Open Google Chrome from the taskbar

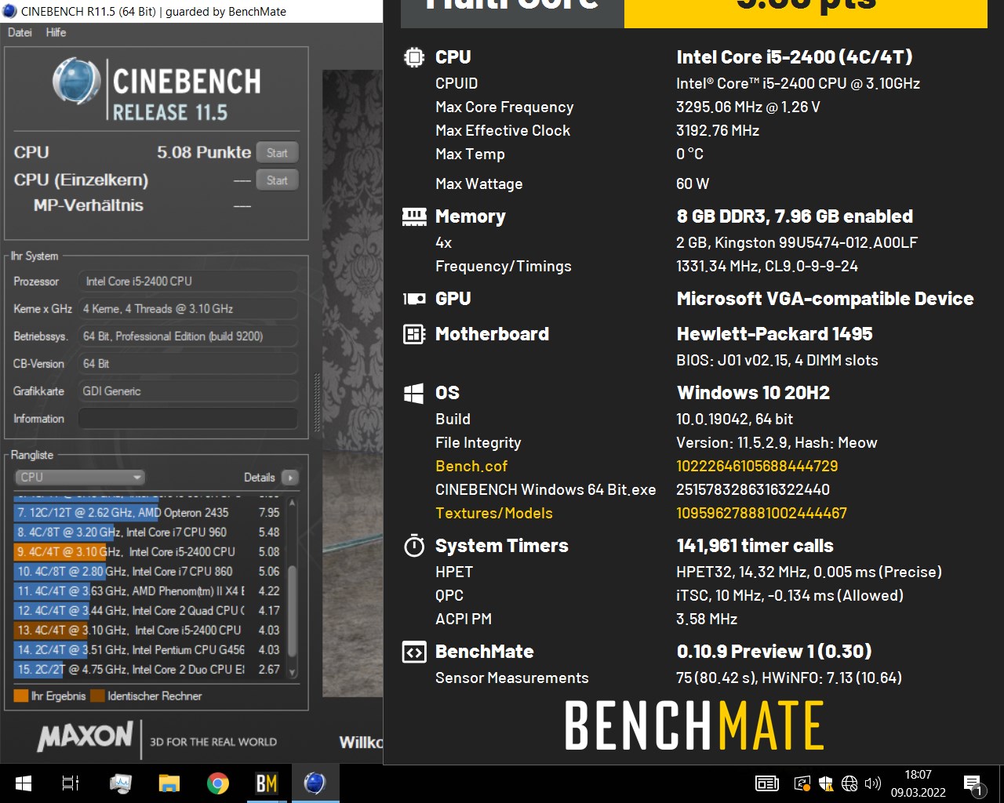pos(217,783)
